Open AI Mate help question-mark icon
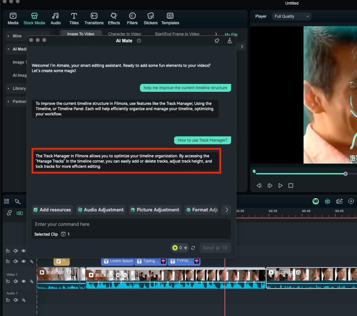357x316 pixels. [139, 41]
